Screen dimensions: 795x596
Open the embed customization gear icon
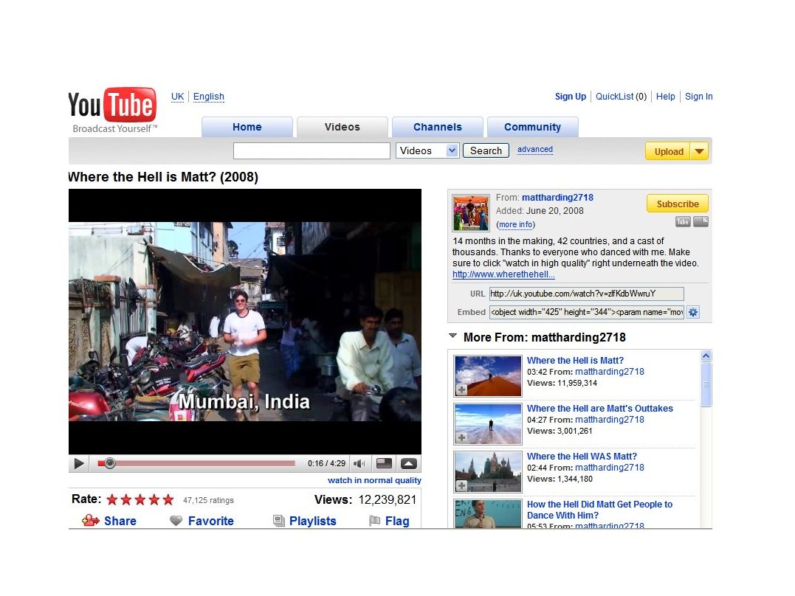pos(692,312)
